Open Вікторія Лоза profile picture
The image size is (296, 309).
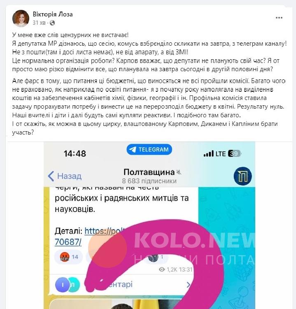pos(21,19)
